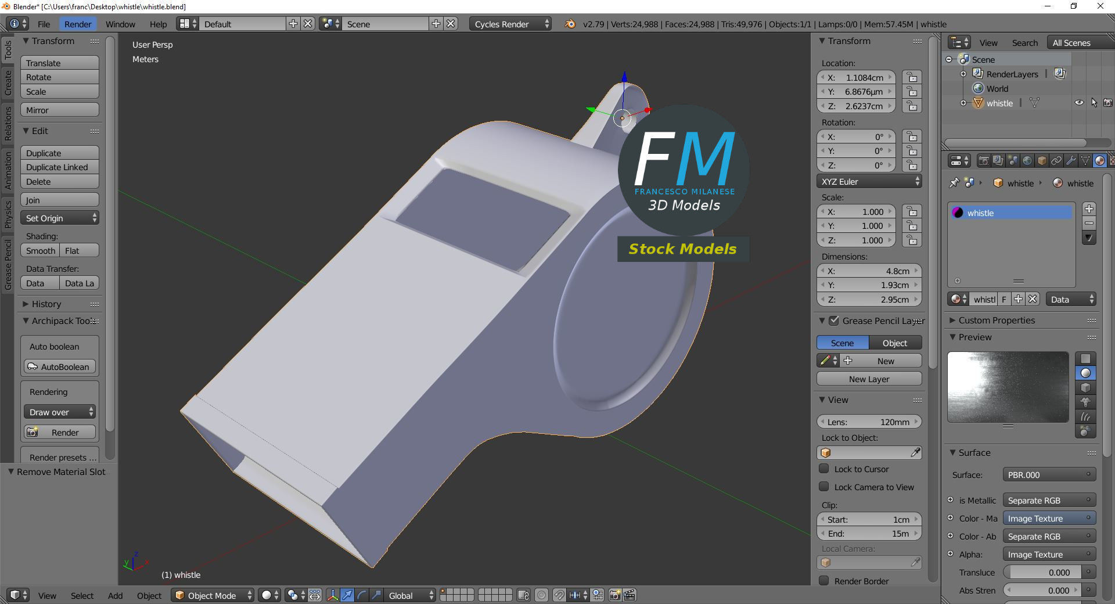The width and height of the screenshot is (1115, 604).
Task: Enable Lock to Cursor checkbox
Action: (x=823, y=469)
